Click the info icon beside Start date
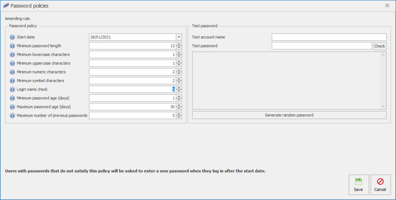The width and height of the screenshot is (396, 200). point(12,37)
